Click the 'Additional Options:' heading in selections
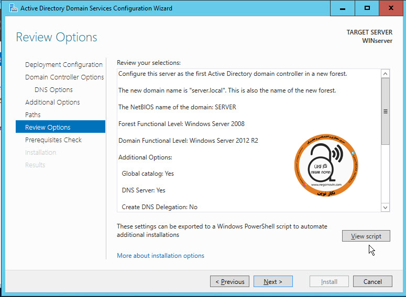This screenshot has width=406, height=297. [145, 157]
